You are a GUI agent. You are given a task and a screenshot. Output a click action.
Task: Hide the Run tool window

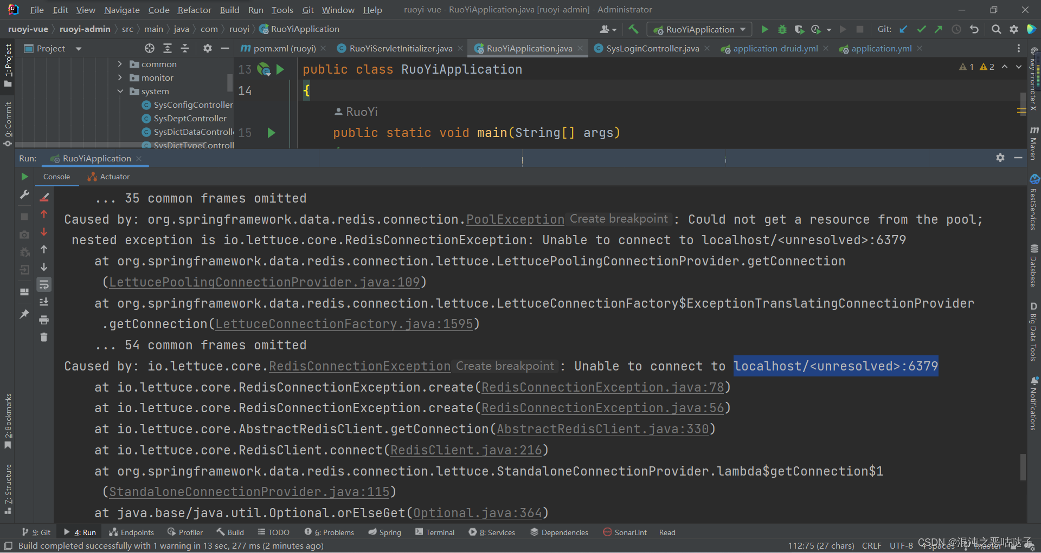[1018, 158]
